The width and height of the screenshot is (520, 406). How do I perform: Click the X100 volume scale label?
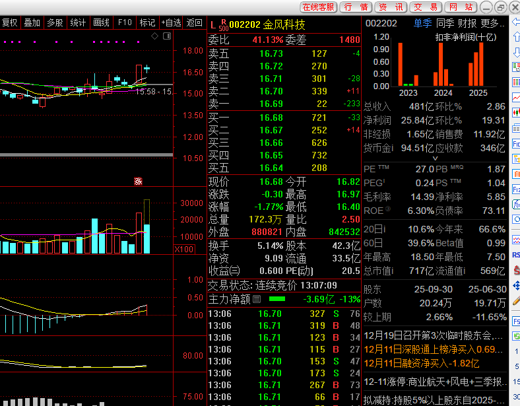pos(184,249)
